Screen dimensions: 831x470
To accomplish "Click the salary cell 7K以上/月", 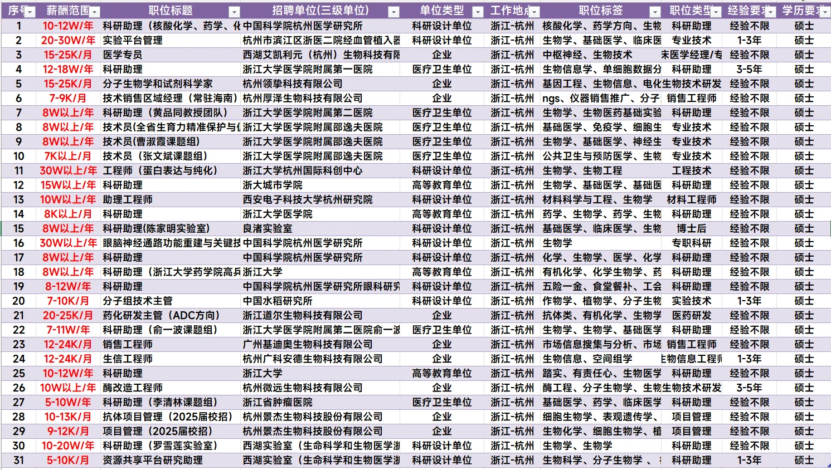I will 68,156.
